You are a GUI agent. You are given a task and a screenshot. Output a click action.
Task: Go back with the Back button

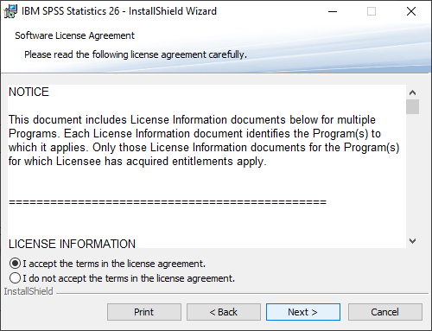[x=224, y=312]
